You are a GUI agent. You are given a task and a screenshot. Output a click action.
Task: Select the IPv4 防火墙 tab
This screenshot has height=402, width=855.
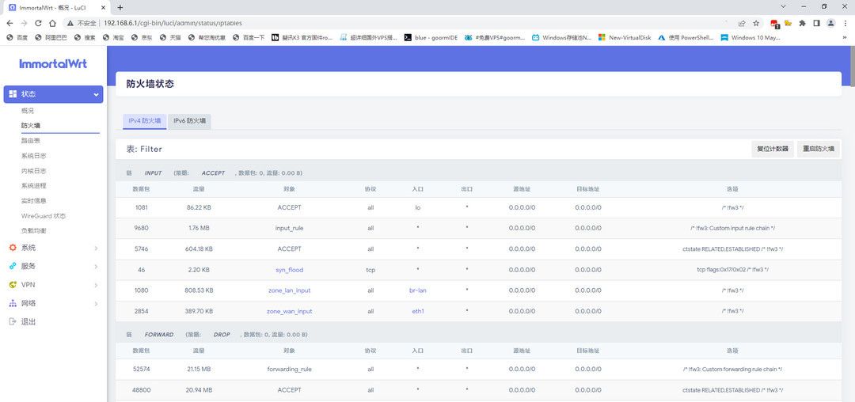pyautogui.click(x=144, y=121)
